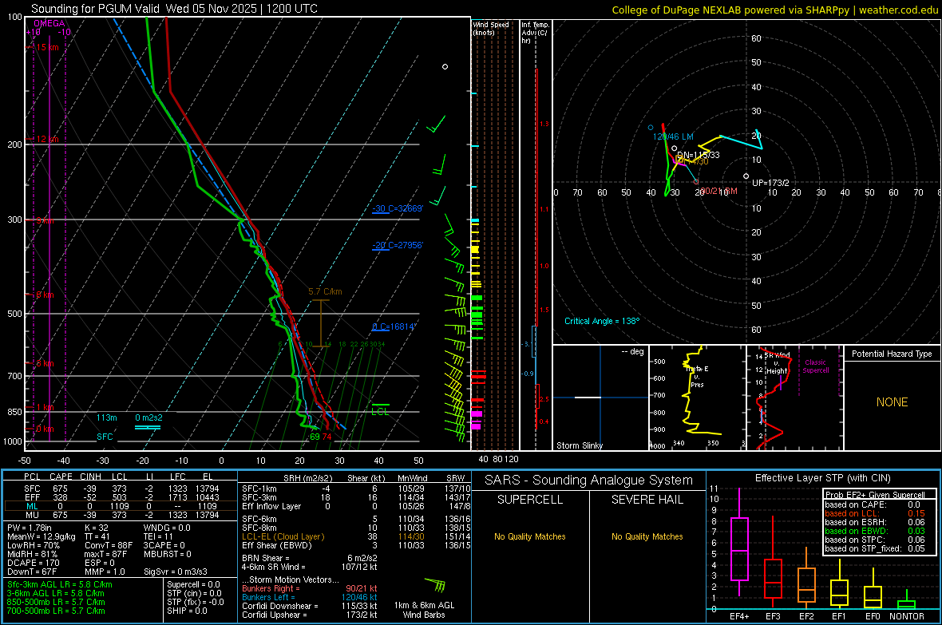Viewport: 942px width, 625px height.
Task: Click the SFC-1km shear row
Action: click(x=356, y=489)
